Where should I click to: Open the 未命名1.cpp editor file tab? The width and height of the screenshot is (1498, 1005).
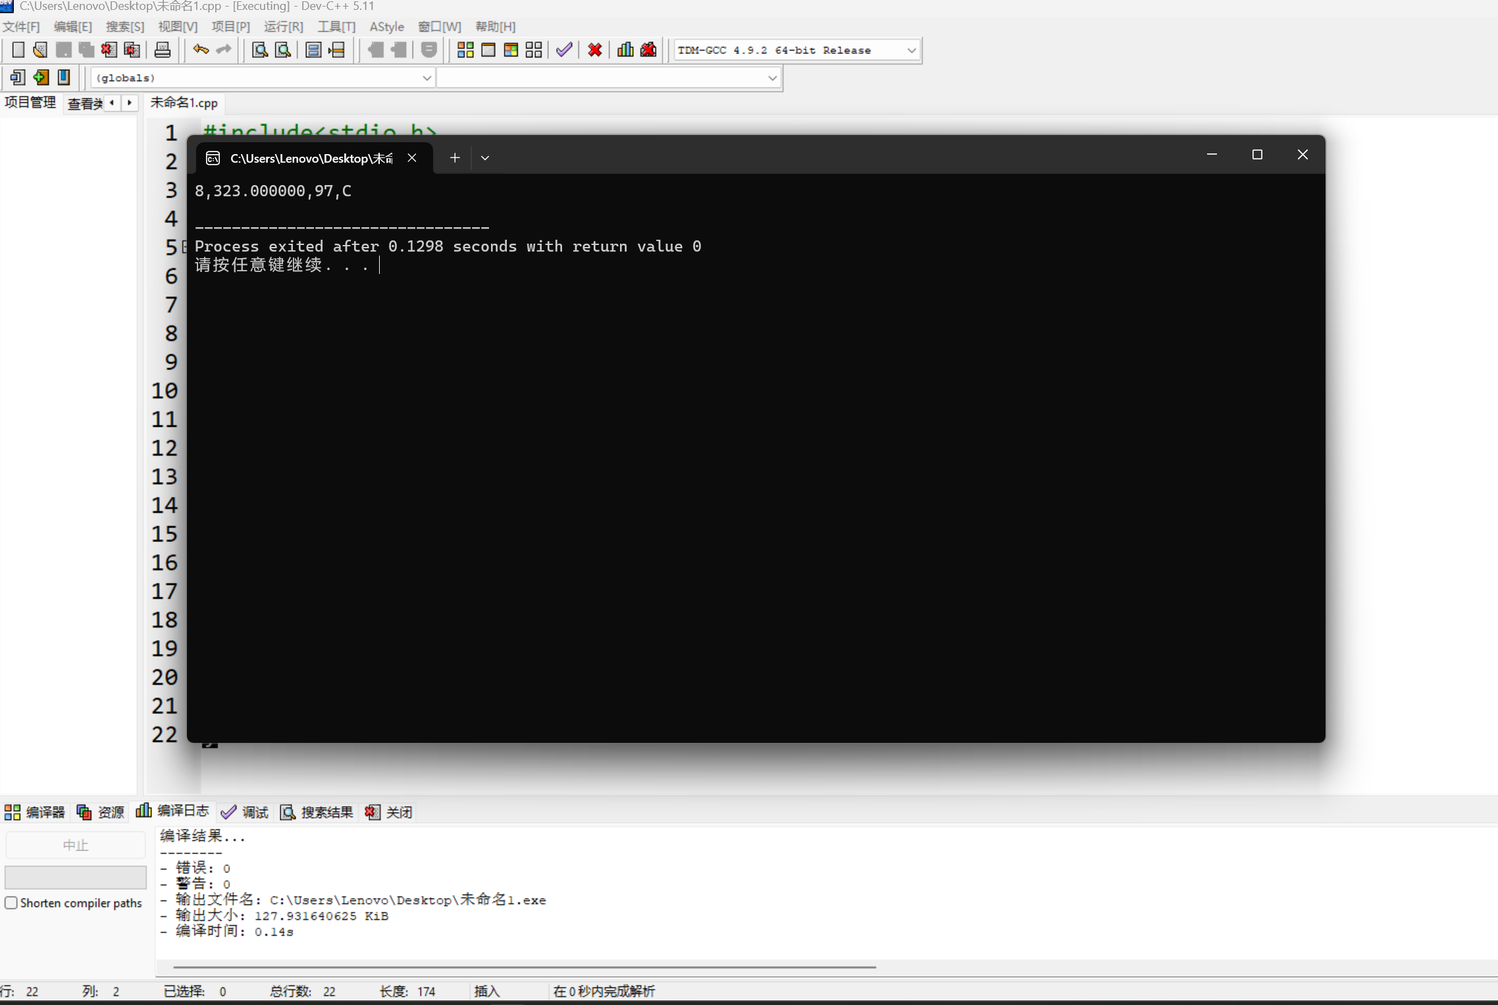pos(184,103)
